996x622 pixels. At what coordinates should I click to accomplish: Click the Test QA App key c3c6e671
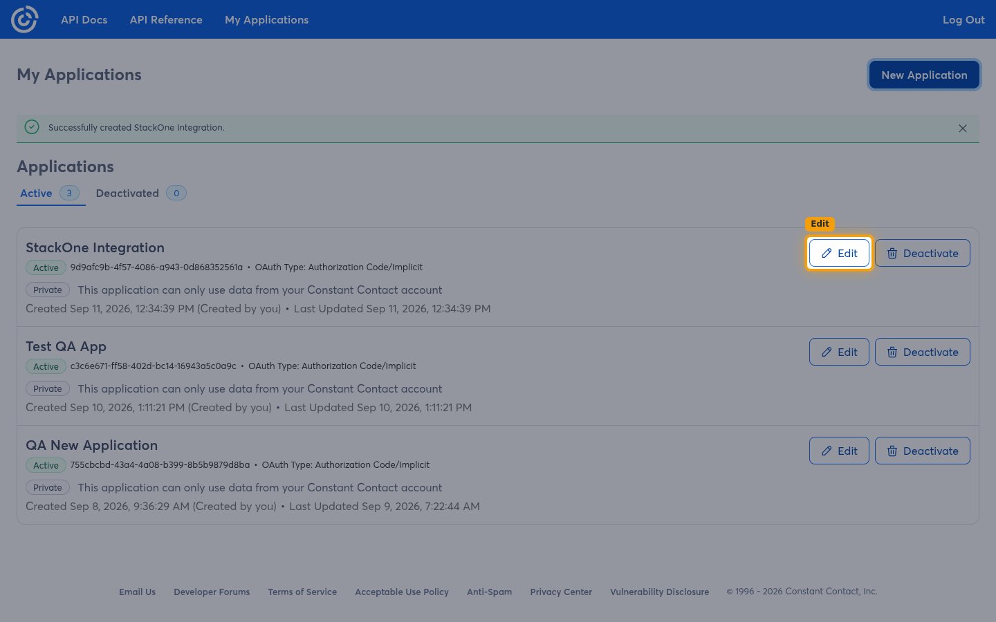(153, 366)
